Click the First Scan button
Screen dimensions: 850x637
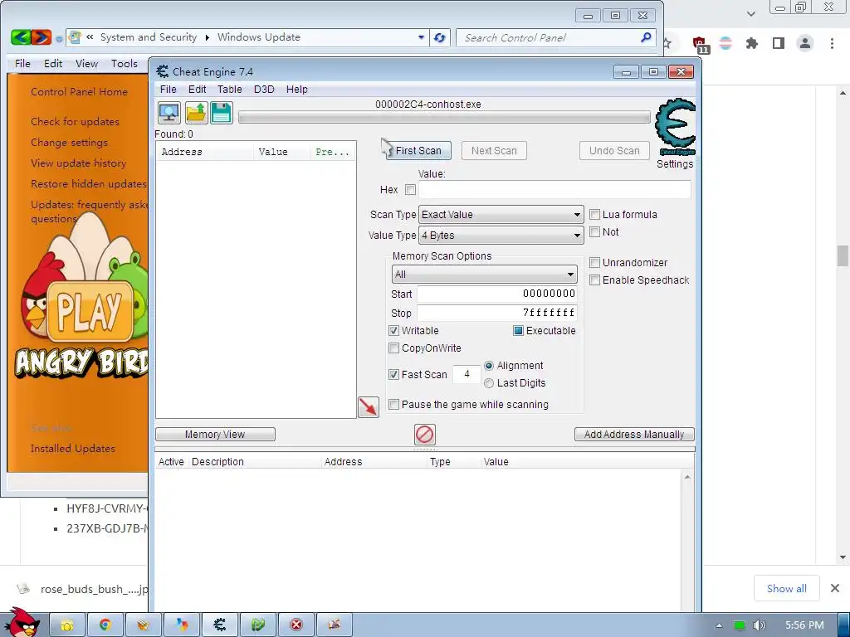418,151
